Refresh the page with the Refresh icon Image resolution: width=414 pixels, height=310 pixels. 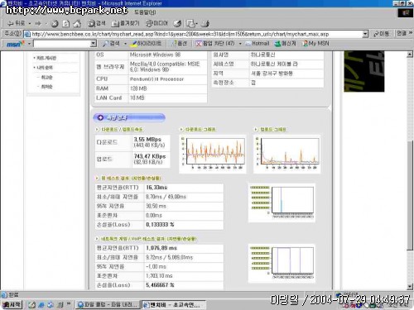pos(65,24)
